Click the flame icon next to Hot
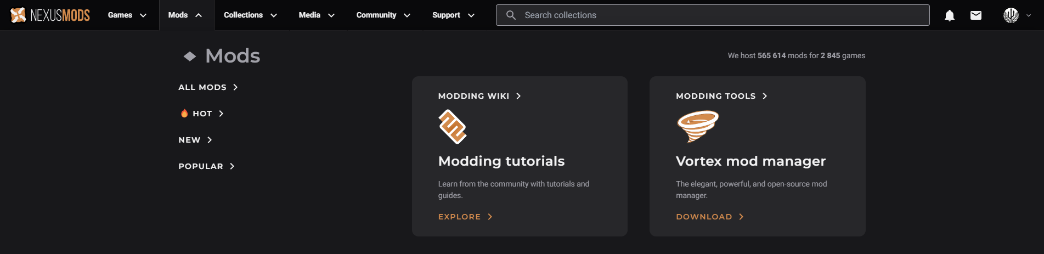The width and height of the screenshot is (1044, 254). coord(184,114)
